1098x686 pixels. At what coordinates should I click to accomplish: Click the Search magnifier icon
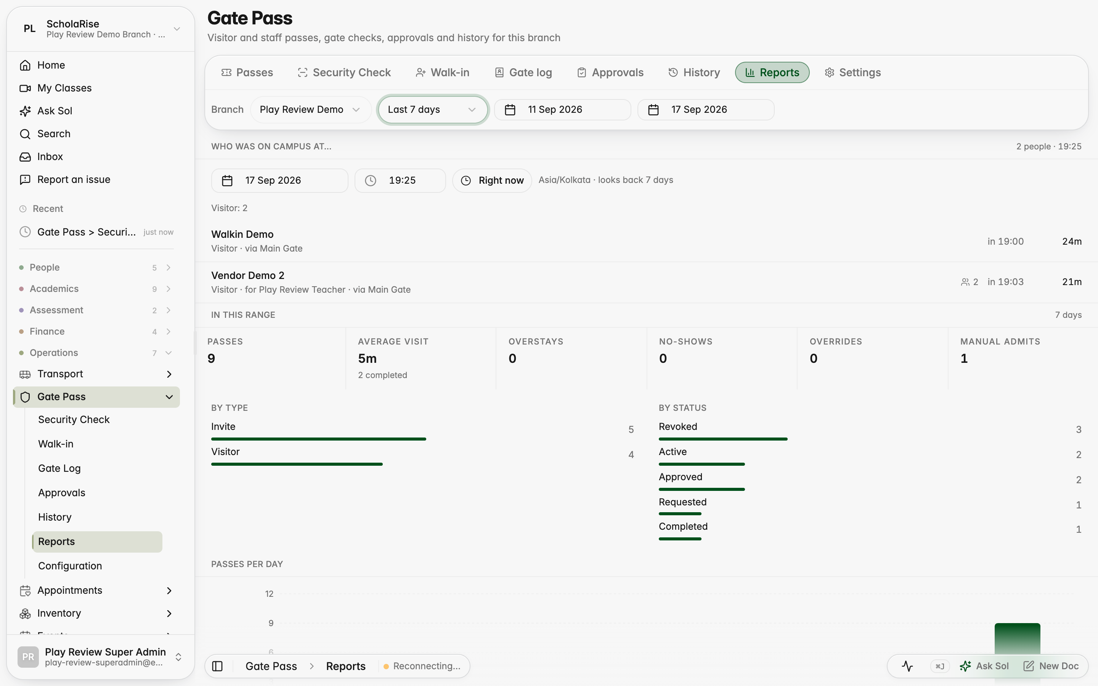point(25,134)
